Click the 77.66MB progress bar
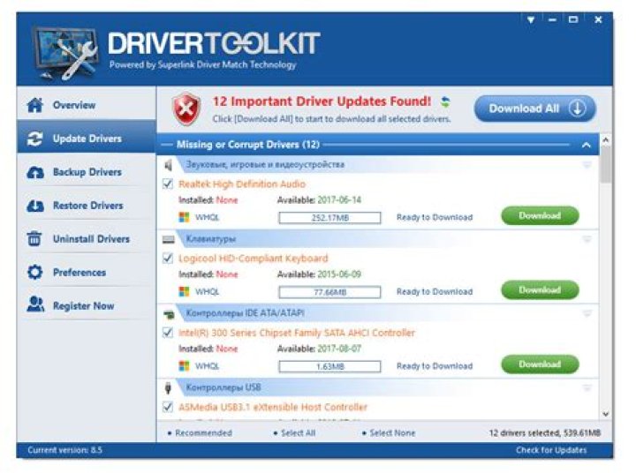636x473 pixels. pyautogui.click(x=329, y=292)
